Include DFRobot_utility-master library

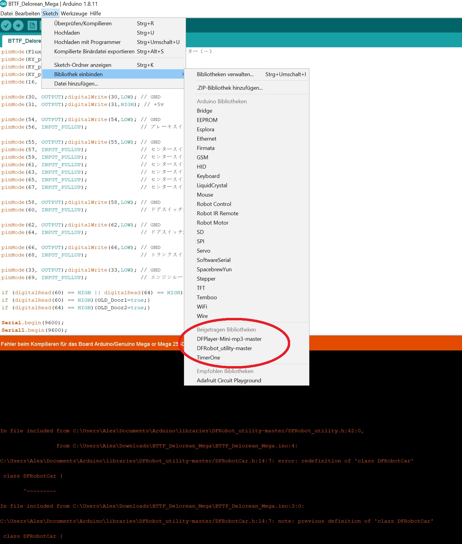[247, 348]
